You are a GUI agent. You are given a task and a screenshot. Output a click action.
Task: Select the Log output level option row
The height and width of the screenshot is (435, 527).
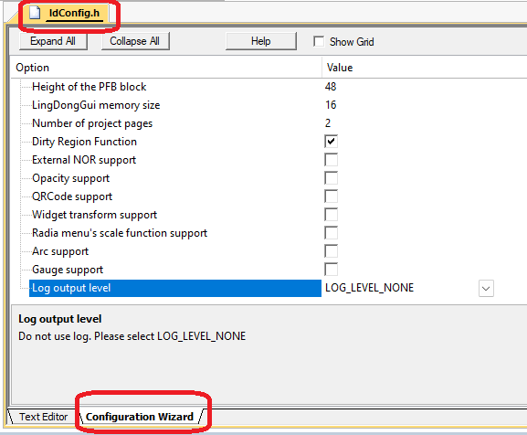tap(175, 288)
